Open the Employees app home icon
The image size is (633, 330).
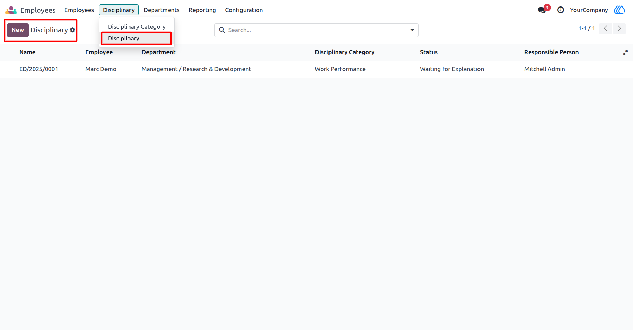[11, 10]
